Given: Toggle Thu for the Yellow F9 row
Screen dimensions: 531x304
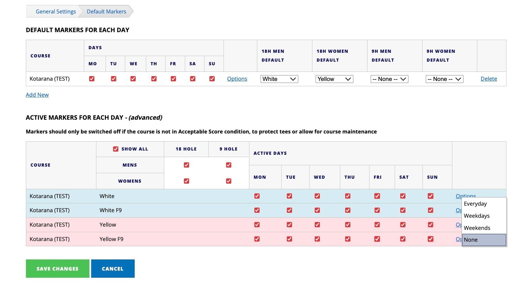Looking at the screenshot, I should click(x=348, y=239).
